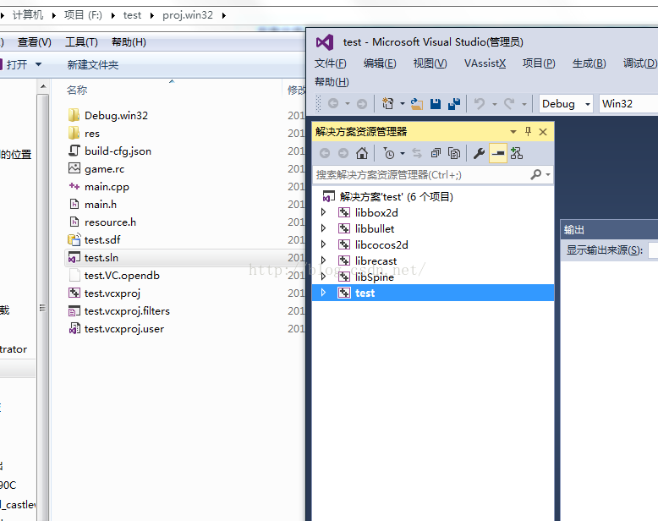Click the Solution Explorer Back arrow icon

point(325,153)
